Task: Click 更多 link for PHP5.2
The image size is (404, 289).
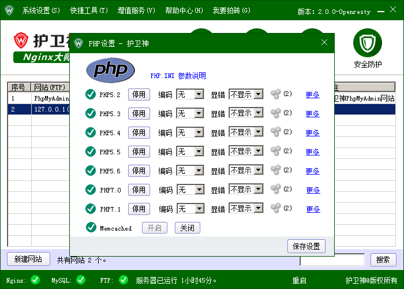Action: coord(313,95)
